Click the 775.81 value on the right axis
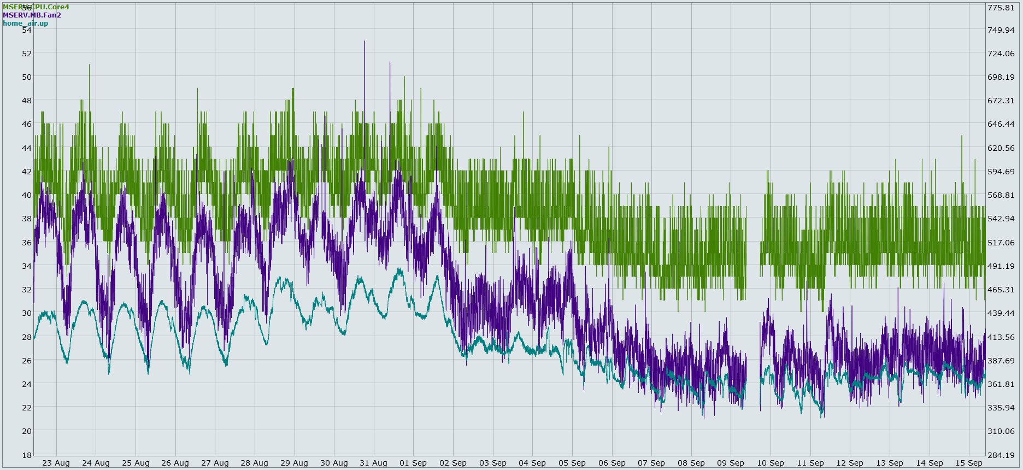Screen dimensions: 1023x470 pos(1001,8)
